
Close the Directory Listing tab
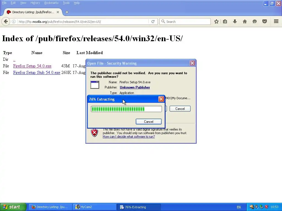tap(58, 12)
